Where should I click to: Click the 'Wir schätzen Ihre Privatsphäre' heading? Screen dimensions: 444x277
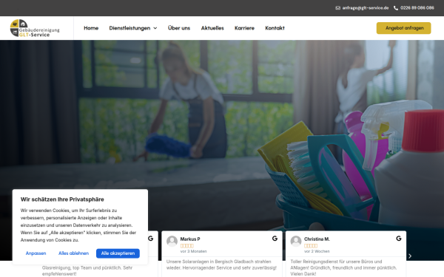coord(62,199)
